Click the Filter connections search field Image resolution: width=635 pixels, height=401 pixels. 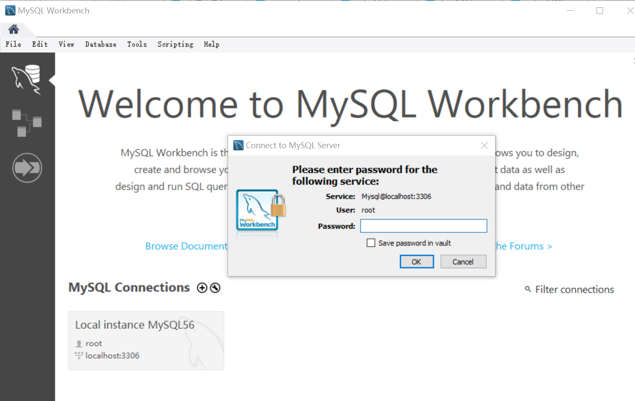tap(575, 290)
